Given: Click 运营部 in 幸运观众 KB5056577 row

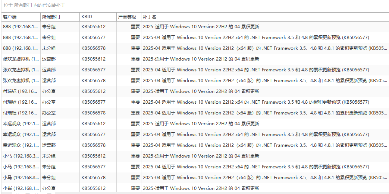Looking at the screenshot, I should click(48, 135).
